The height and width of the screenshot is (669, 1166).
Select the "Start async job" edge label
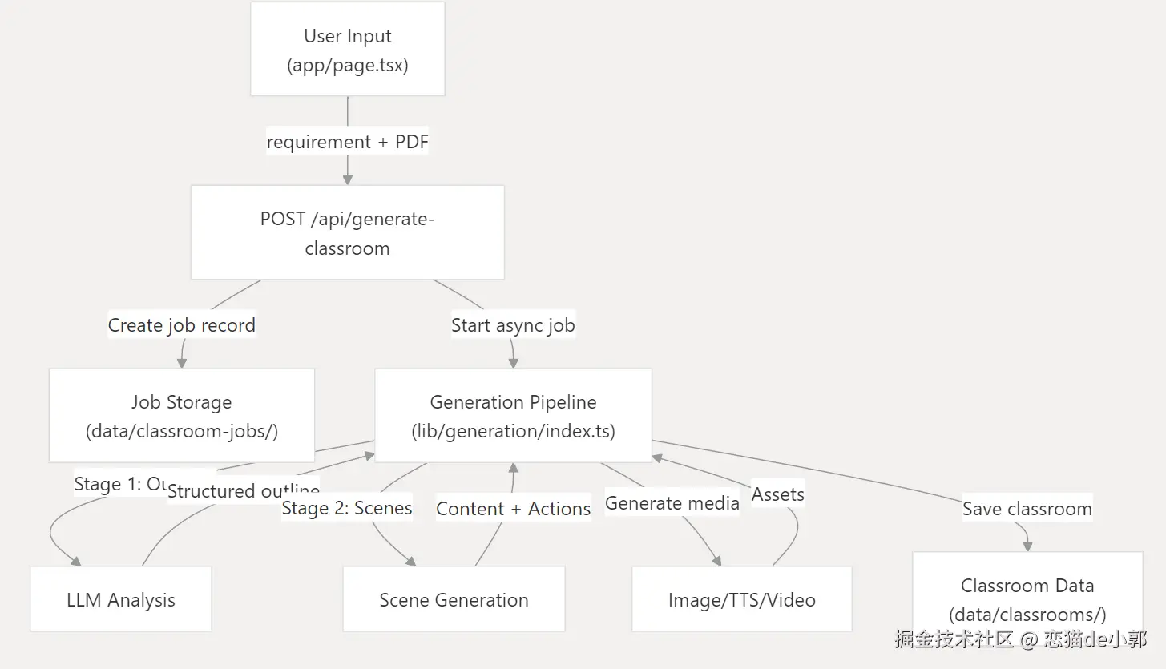(x=513, y=325)
